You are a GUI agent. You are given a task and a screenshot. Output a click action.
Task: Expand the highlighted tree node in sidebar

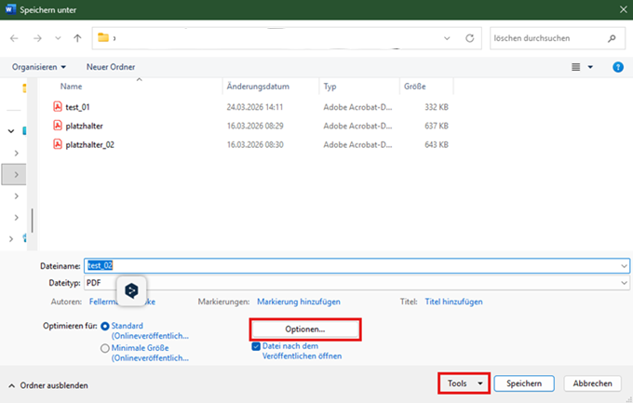point(16,174)
